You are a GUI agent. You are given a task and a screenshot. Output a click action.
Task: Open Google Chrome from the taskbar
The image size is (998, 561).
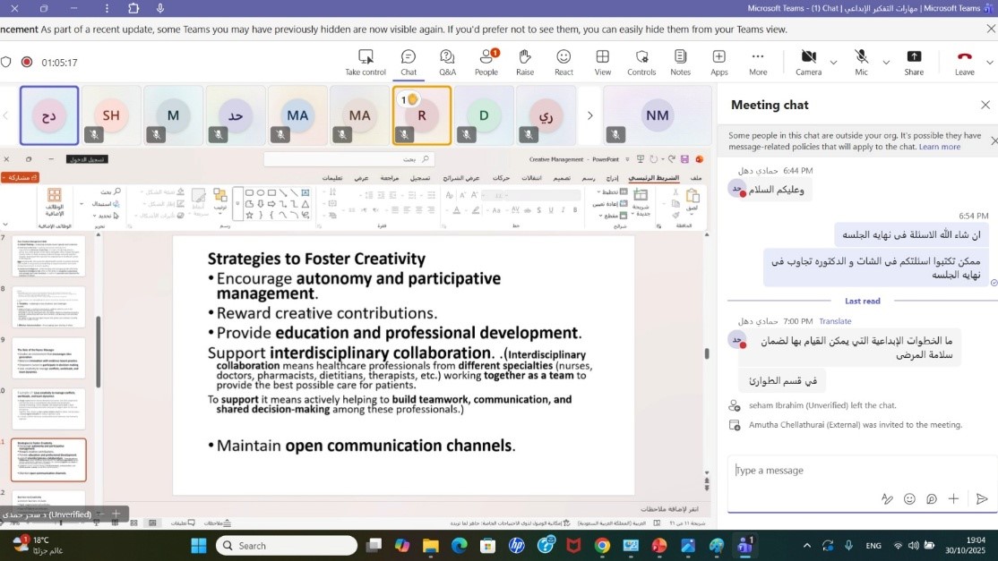[x=602, y=546]
